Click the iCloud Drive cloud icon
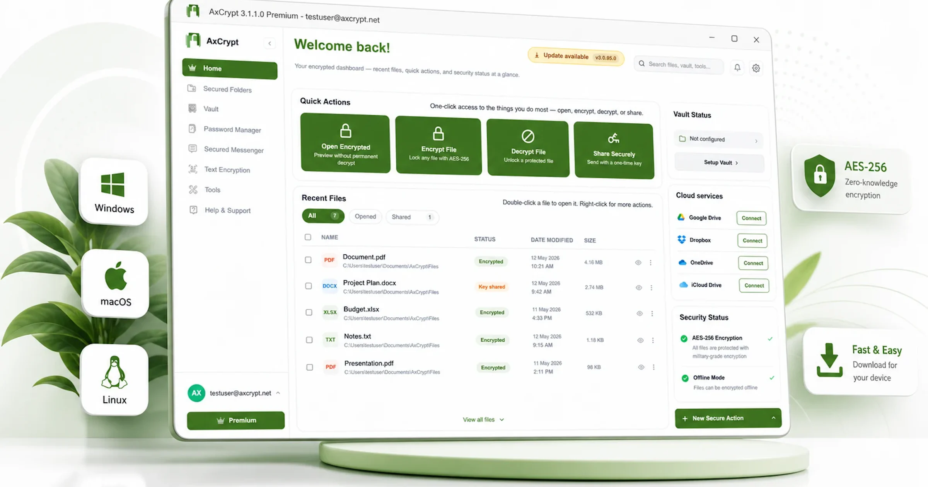 (684, 285)
